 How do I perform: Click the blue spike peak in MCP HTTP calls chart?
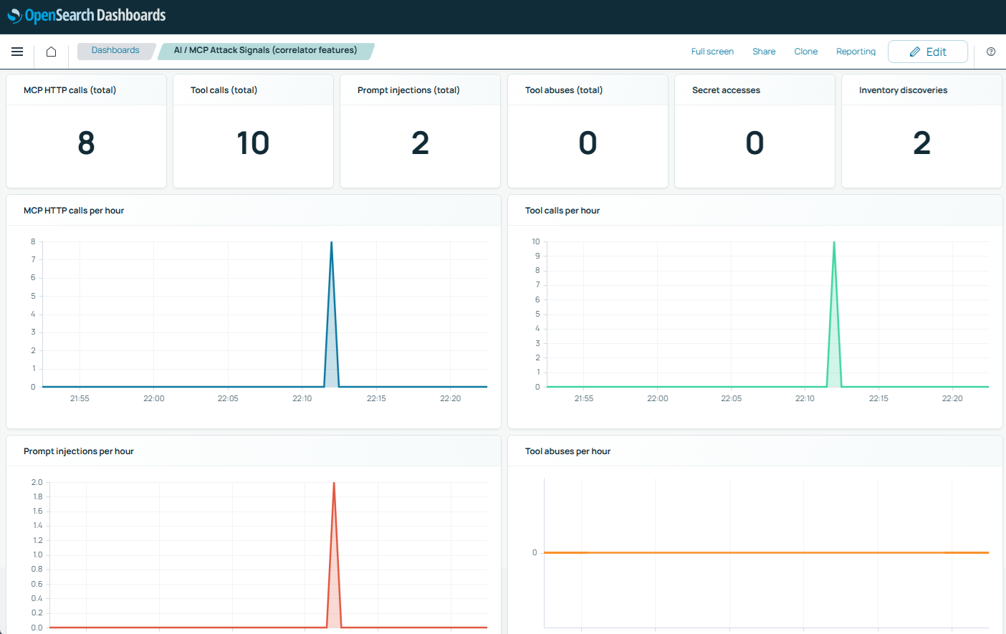(331, 243)
